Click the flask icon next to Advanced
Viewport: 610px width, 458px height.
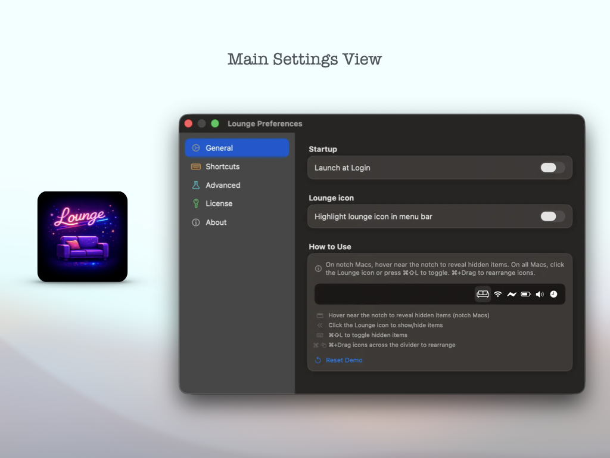coord(195,185)
